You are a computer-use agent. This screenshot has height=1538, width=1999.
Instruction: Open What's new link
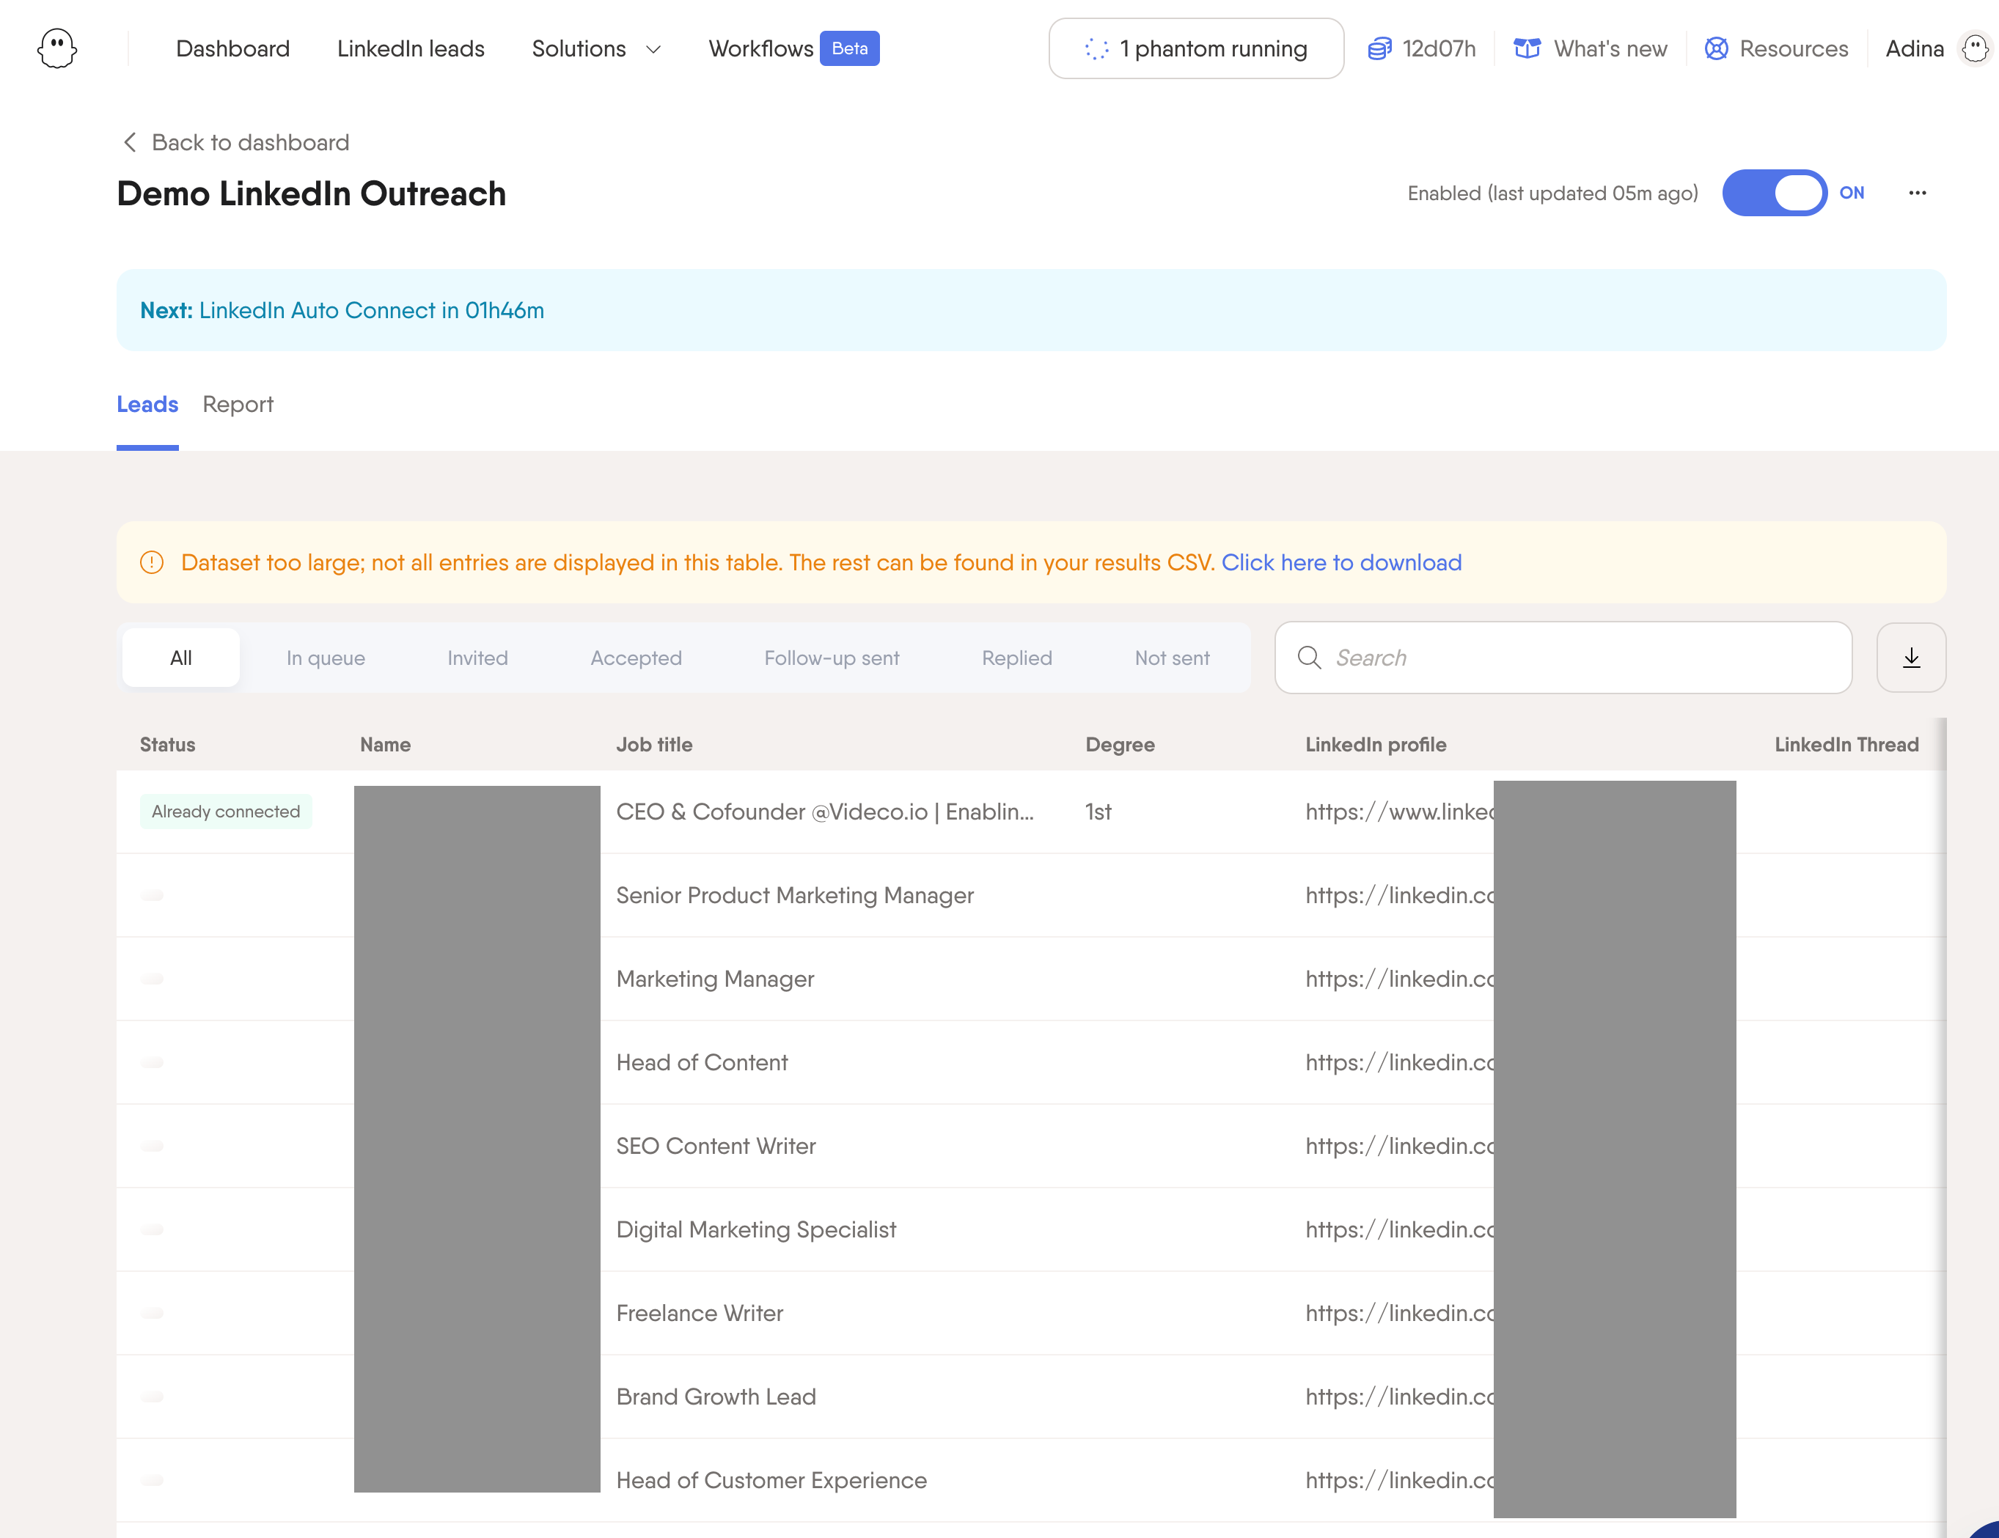click(1611, 48)
